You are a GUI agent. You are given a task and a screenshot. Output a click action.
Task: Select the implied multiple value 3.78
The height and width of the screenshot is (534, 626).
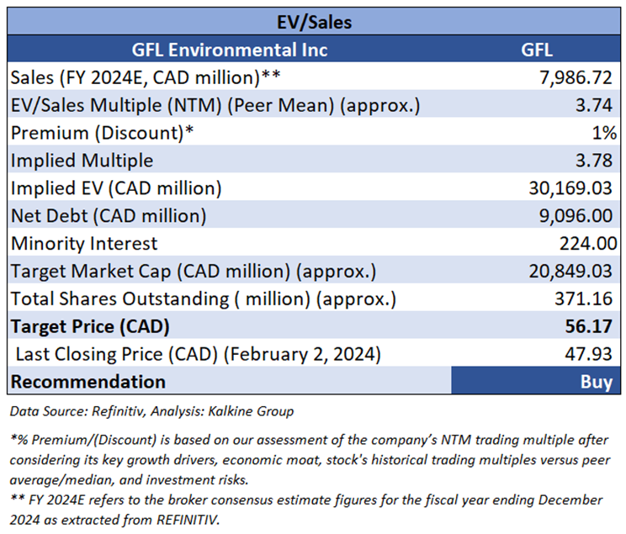click(x=594, y=161)
